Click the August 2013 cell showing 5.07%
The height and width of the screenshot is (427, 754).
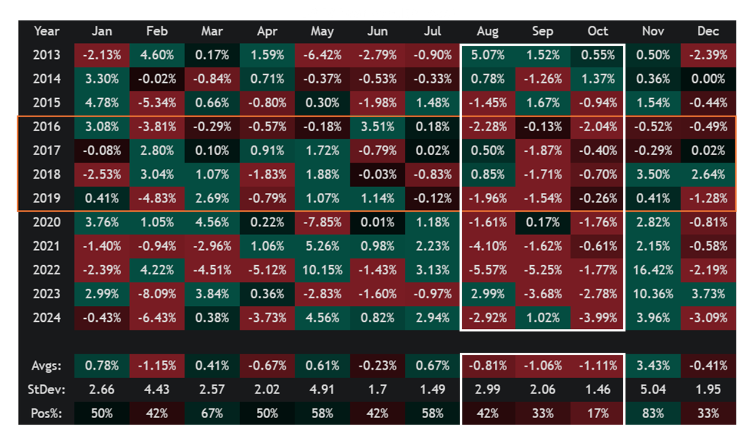coord(488,55)
